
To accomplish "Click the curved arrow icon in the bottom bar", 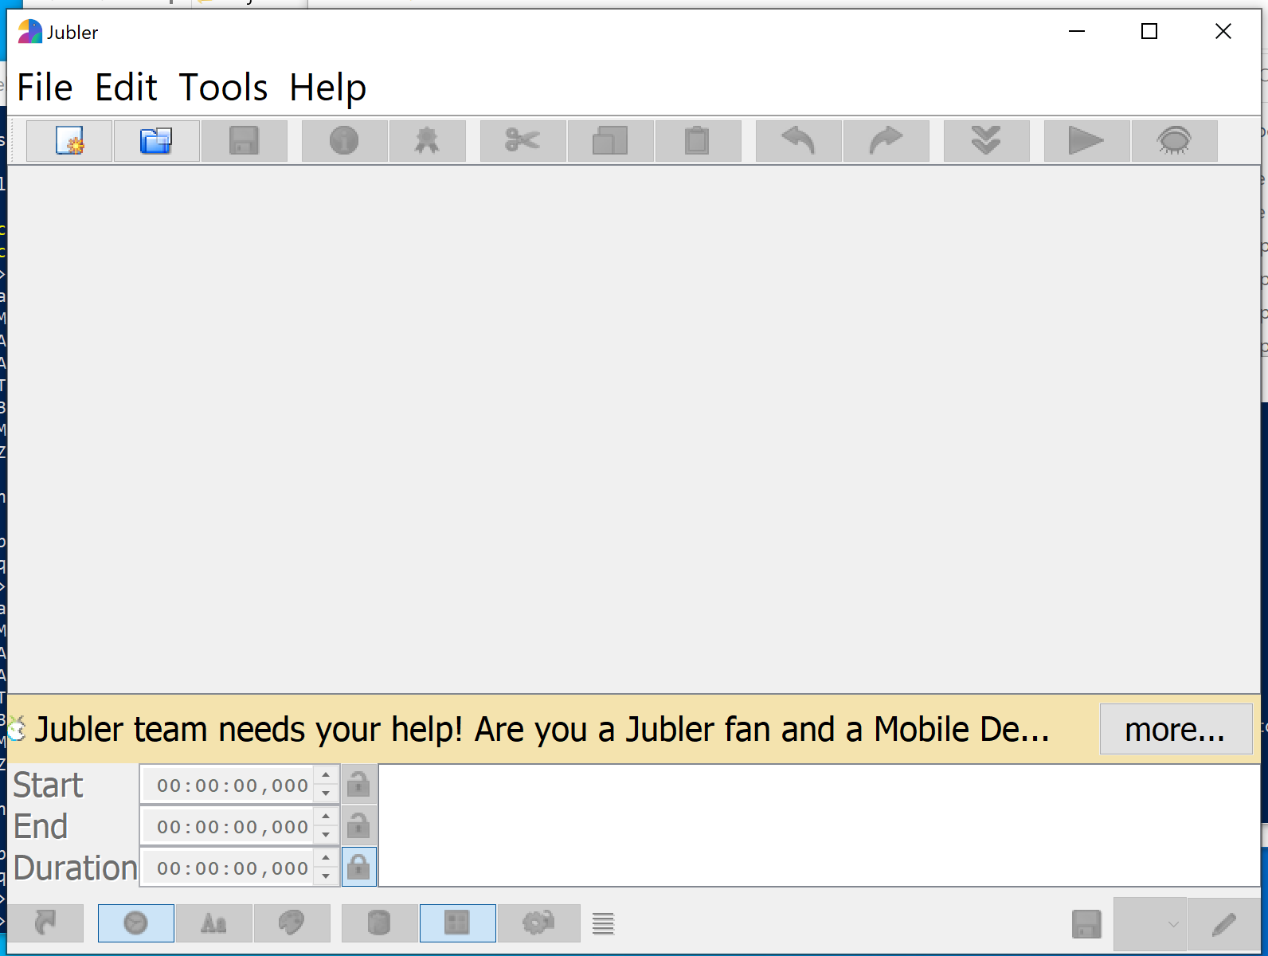I will [x=45, y=923].
